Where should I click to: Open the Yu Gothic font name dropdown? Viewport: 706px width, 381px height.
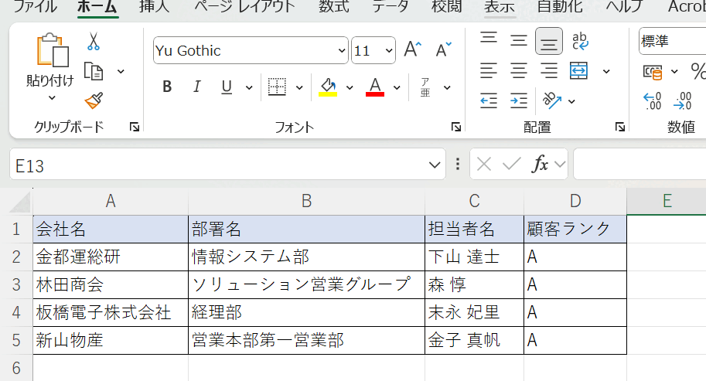[342, 51]
